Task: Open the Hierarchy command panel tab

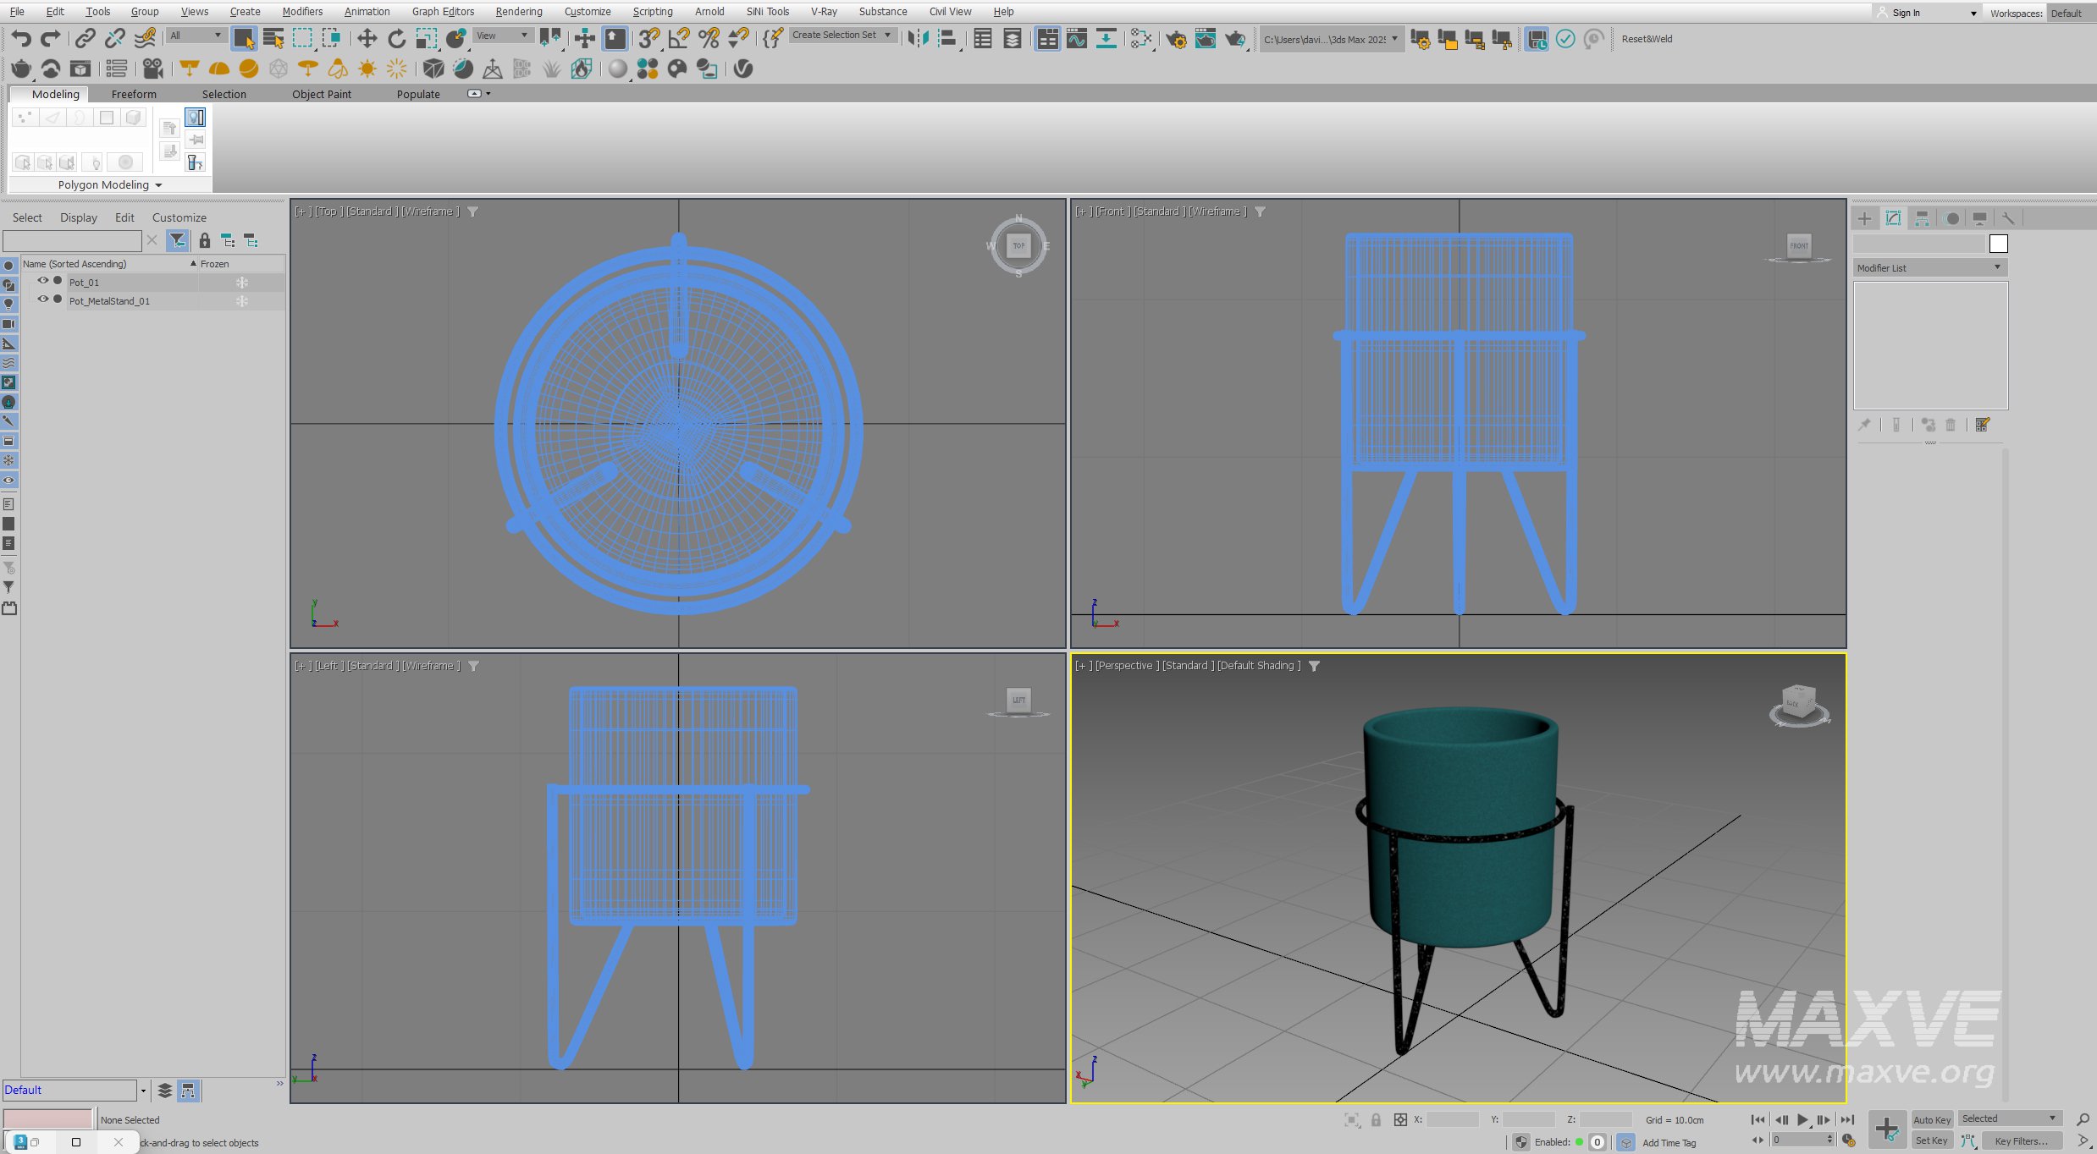Action: (1922, 218)
